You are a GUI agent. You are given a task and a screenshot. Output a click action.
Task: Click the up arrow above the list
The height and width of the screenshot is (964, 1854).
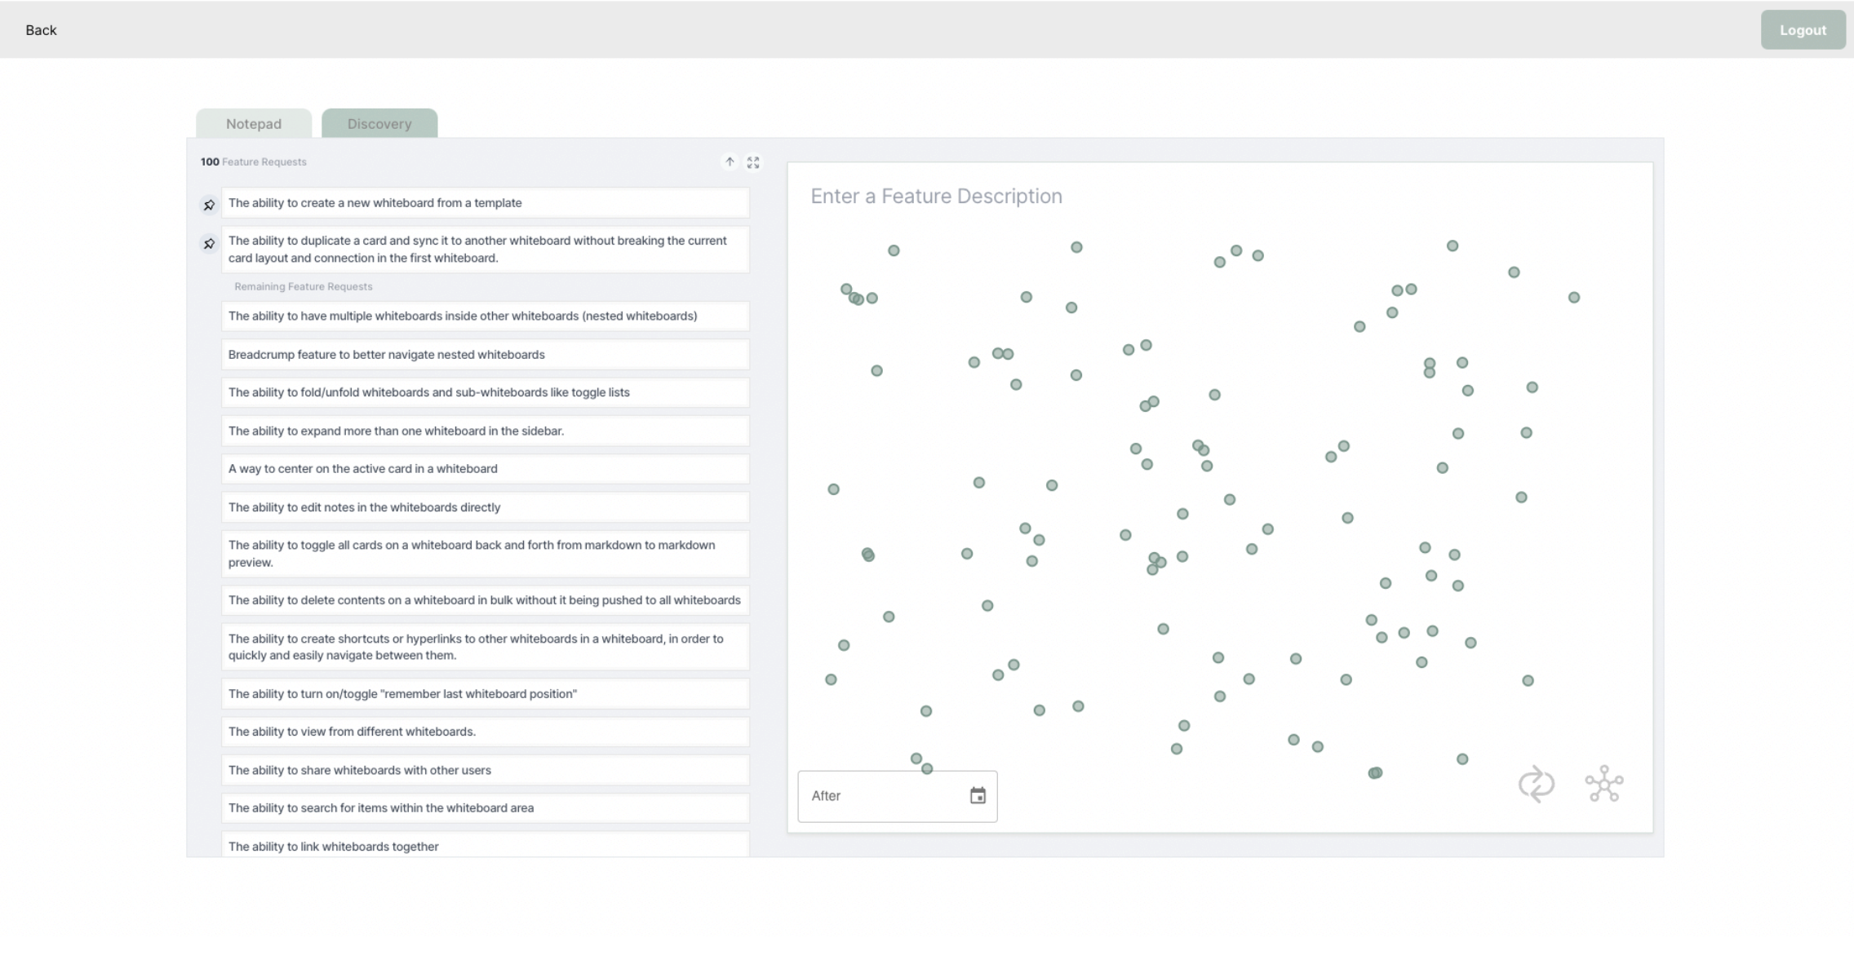tap(730, 161)
